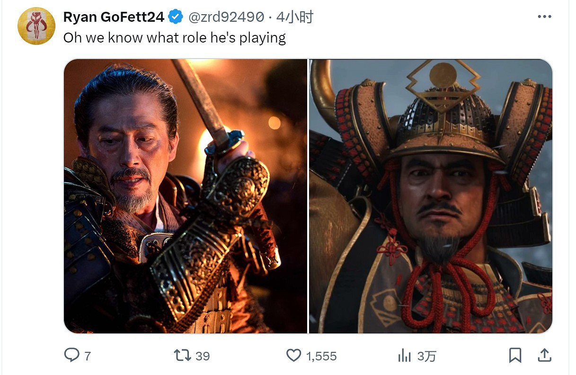The width and height of the screenshot is (576, 375).
Task: Click the tweet text about the role
Action: pyautogui.click(x=174, y=38)
